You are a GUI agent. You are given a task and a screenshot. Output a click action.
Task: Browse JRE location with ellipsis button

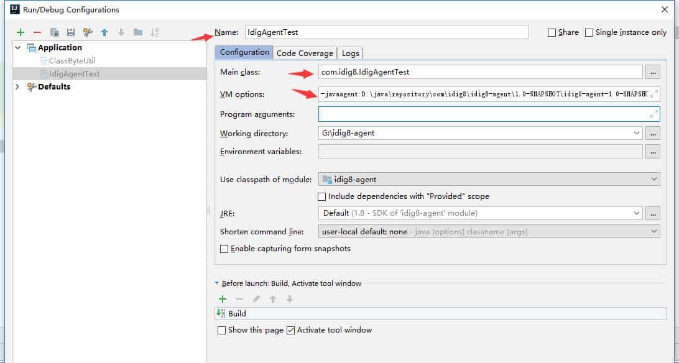pyautogui.click(x=653, y=213)
